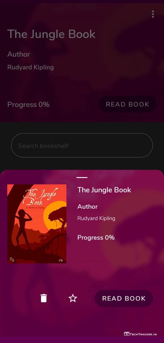Click Rudyard Kipling in the bottom sheet
This screenshot has width=164, height=343.
(x=96, y=218)
